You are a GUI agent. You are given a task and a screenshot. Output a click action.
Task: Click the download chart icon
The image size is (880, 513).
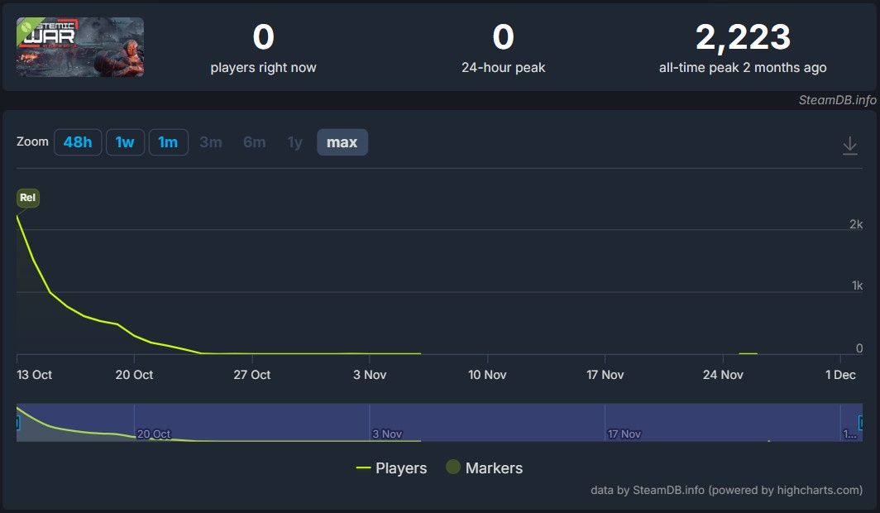click(x=849, y=146)
